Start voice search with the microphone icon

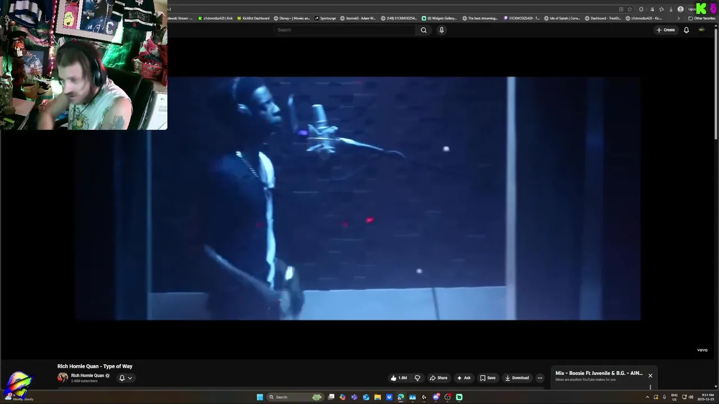pos(442,30)
